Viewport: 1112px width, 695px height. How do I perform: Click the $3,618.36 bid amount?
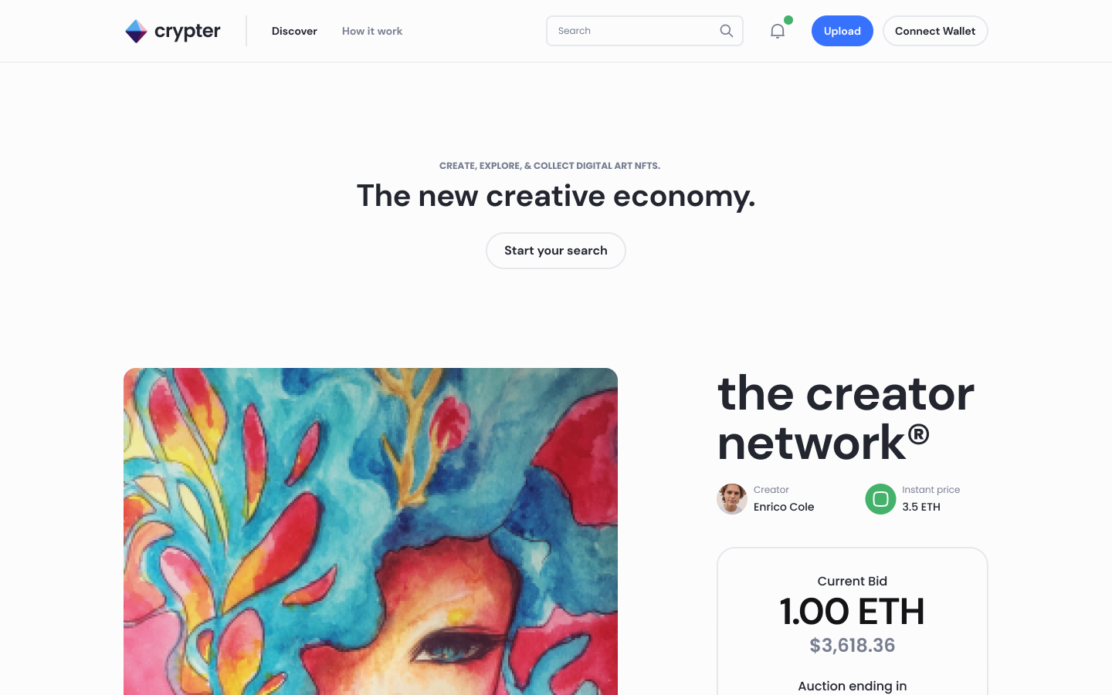click(x=853, y=646)
